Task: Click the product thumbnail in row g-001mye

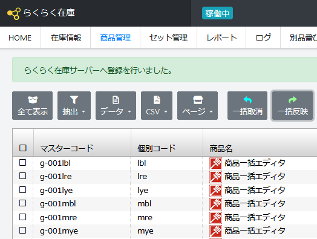Action: coord(215,231)
